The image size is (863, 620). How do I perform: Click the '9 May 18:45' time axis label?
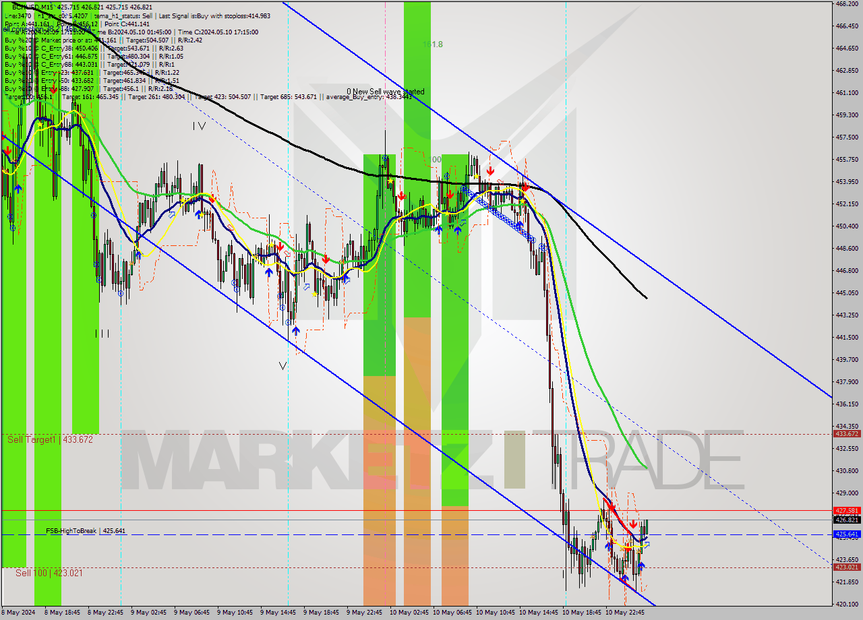pyautogui.click(x=321, y=613)
